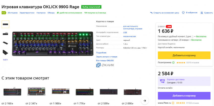Select fourth side-view keyboard thumbnail

5,52
